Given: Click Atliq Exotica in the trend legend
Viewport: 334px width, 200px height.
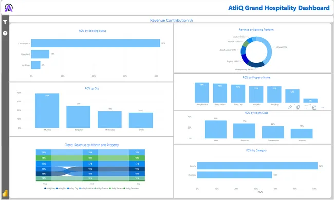Looking at the screenshot, I should click(x=86, y=188).
